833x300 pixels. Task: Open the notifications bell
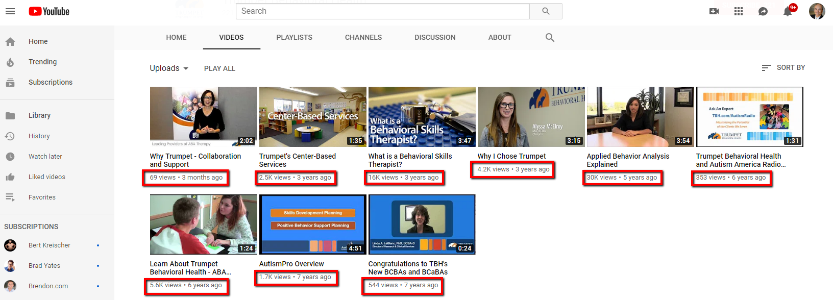point(788,11)
